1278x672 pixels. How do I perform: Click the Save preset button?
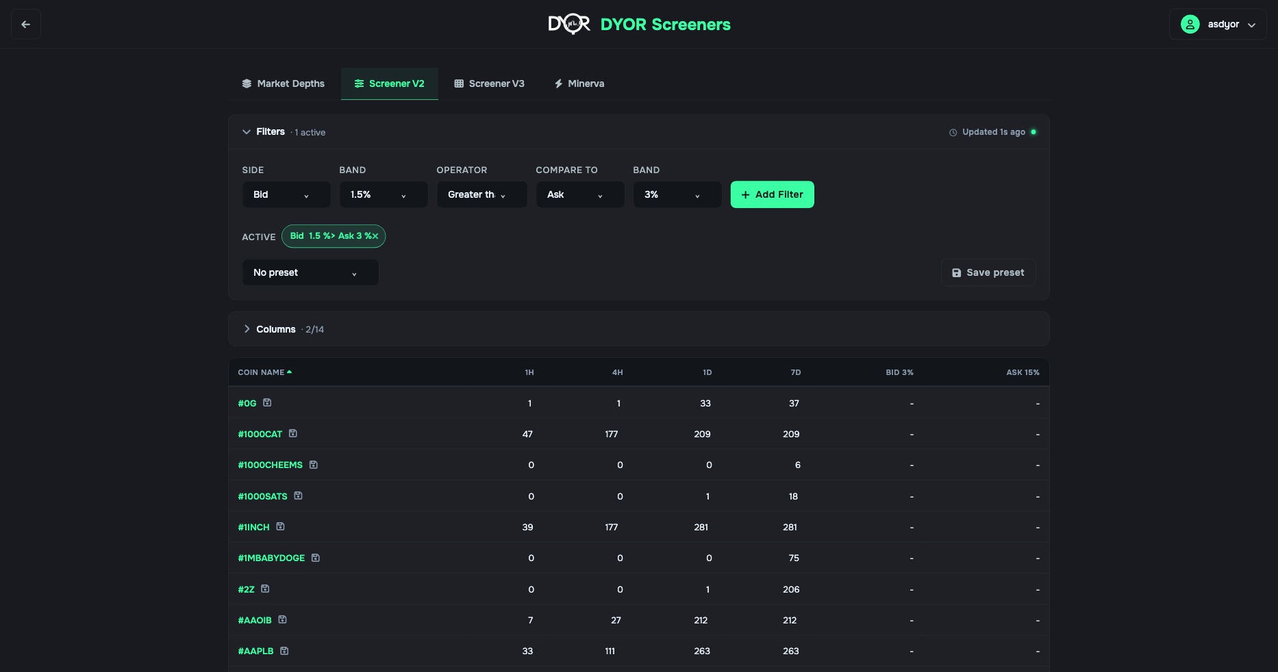click(x=988, y=272)
